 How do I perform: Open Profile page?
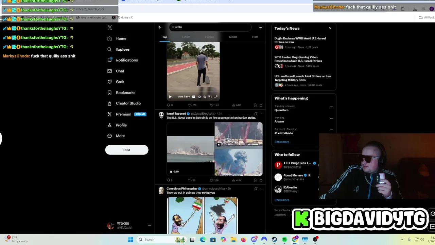click(x=117, y=125)
